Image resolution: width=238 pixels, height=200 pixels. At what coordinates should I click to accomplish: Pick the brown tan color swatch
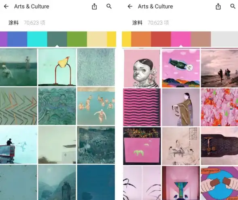click(201, 39)
